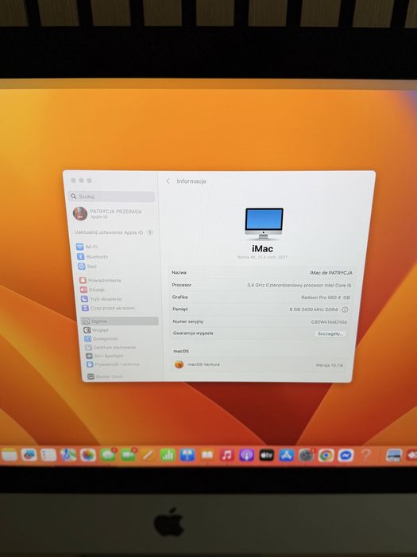Click the Szczegóły button for warranty
The image size is (417, 557).
click(330, 333)
